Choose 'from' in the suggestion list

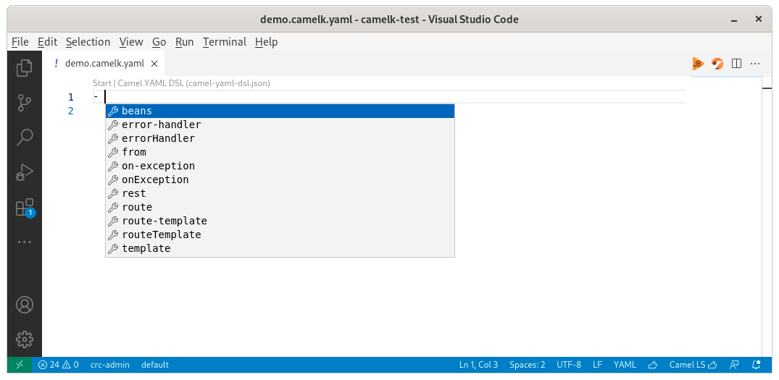[x=134, y=152]
